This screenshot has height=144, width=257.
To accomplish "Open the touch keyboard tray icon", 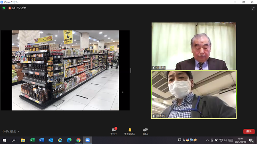I will (x=231, y=140).
